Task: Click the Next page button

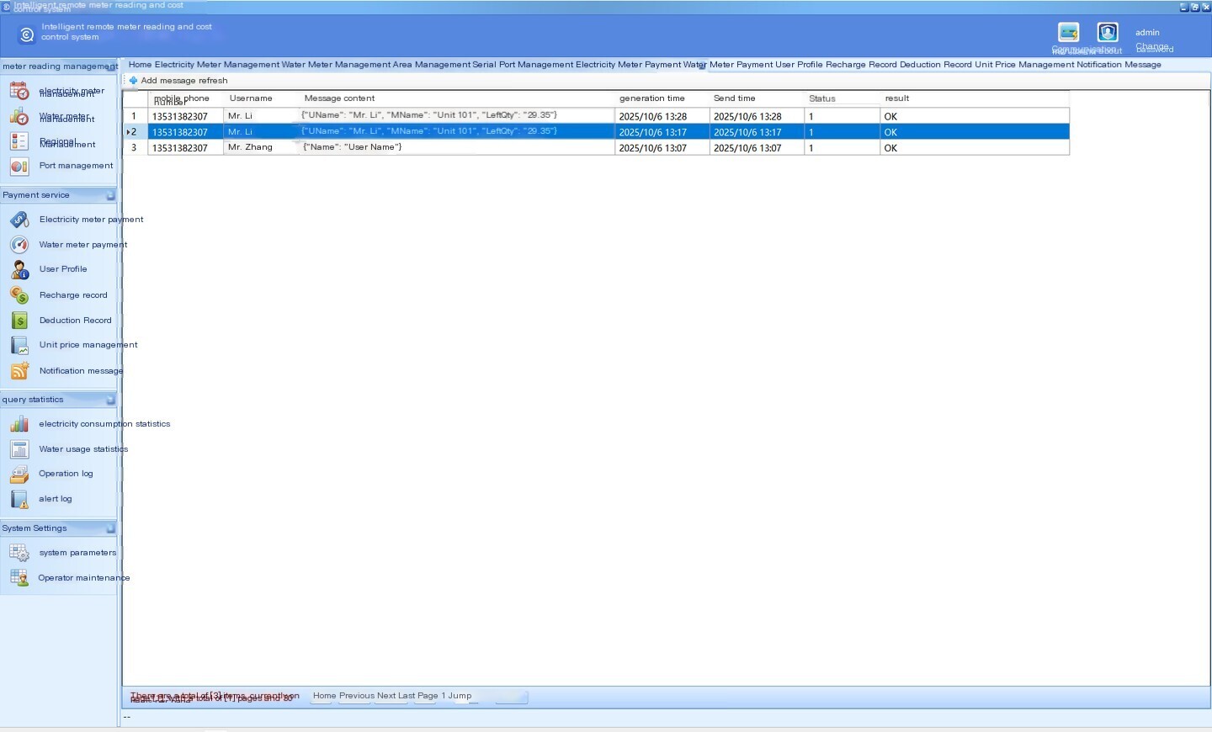Action: coord(386,696)
